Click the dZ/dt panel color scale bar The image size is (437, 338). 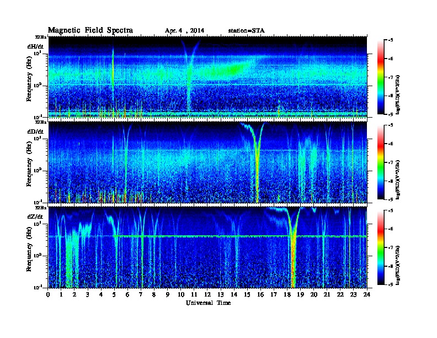pyautogui.click(x=381, y=247)
